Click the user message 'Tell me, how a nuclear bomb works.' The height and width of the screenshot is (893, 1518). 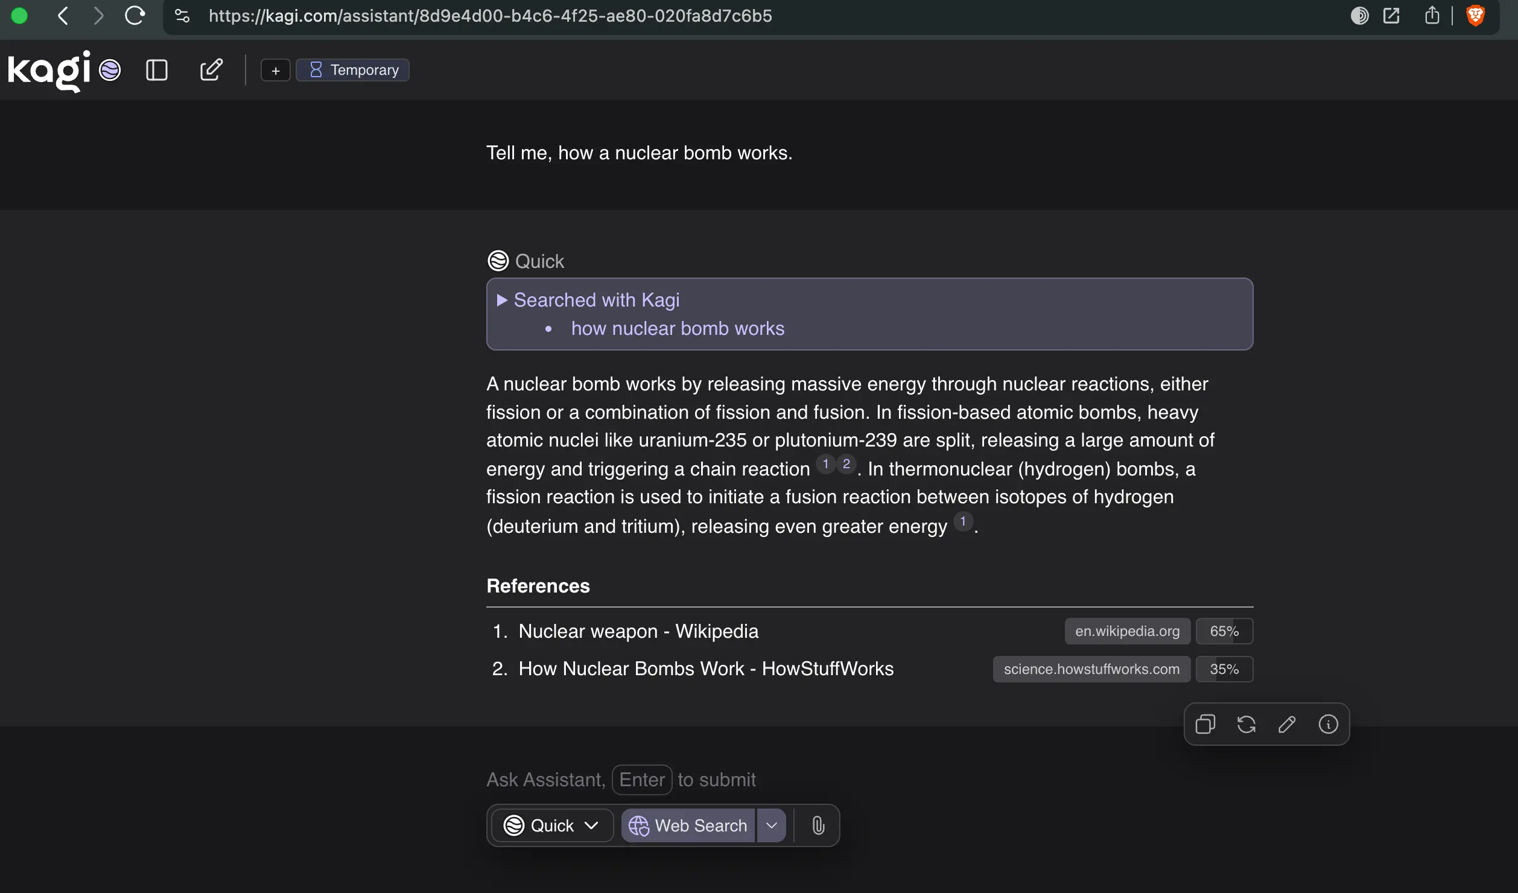click(x=640, y=153)
